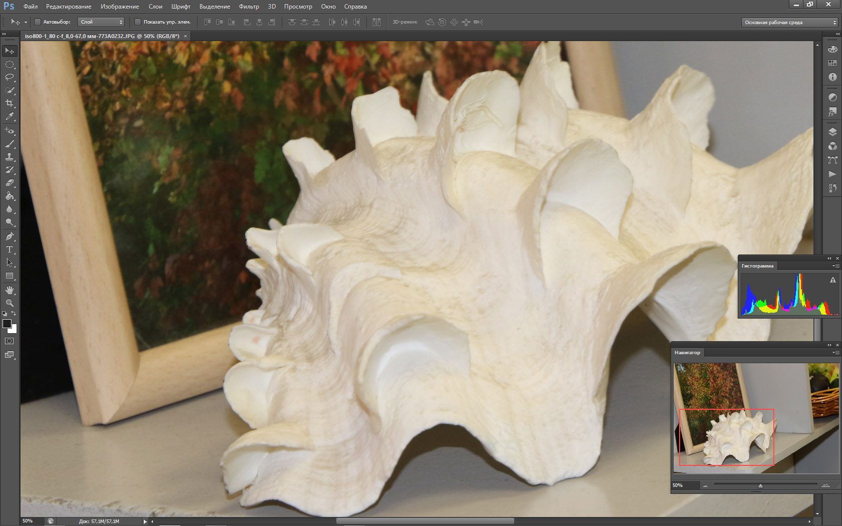Viewport: 842px width, 526px height.
Task: Click the auto-align layers icon in options bar
Action: (x=377, y=22)
